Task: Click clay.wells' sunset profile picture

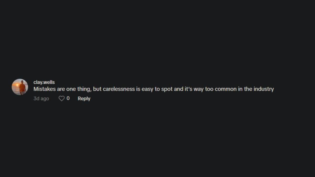Action: [20, 87]
